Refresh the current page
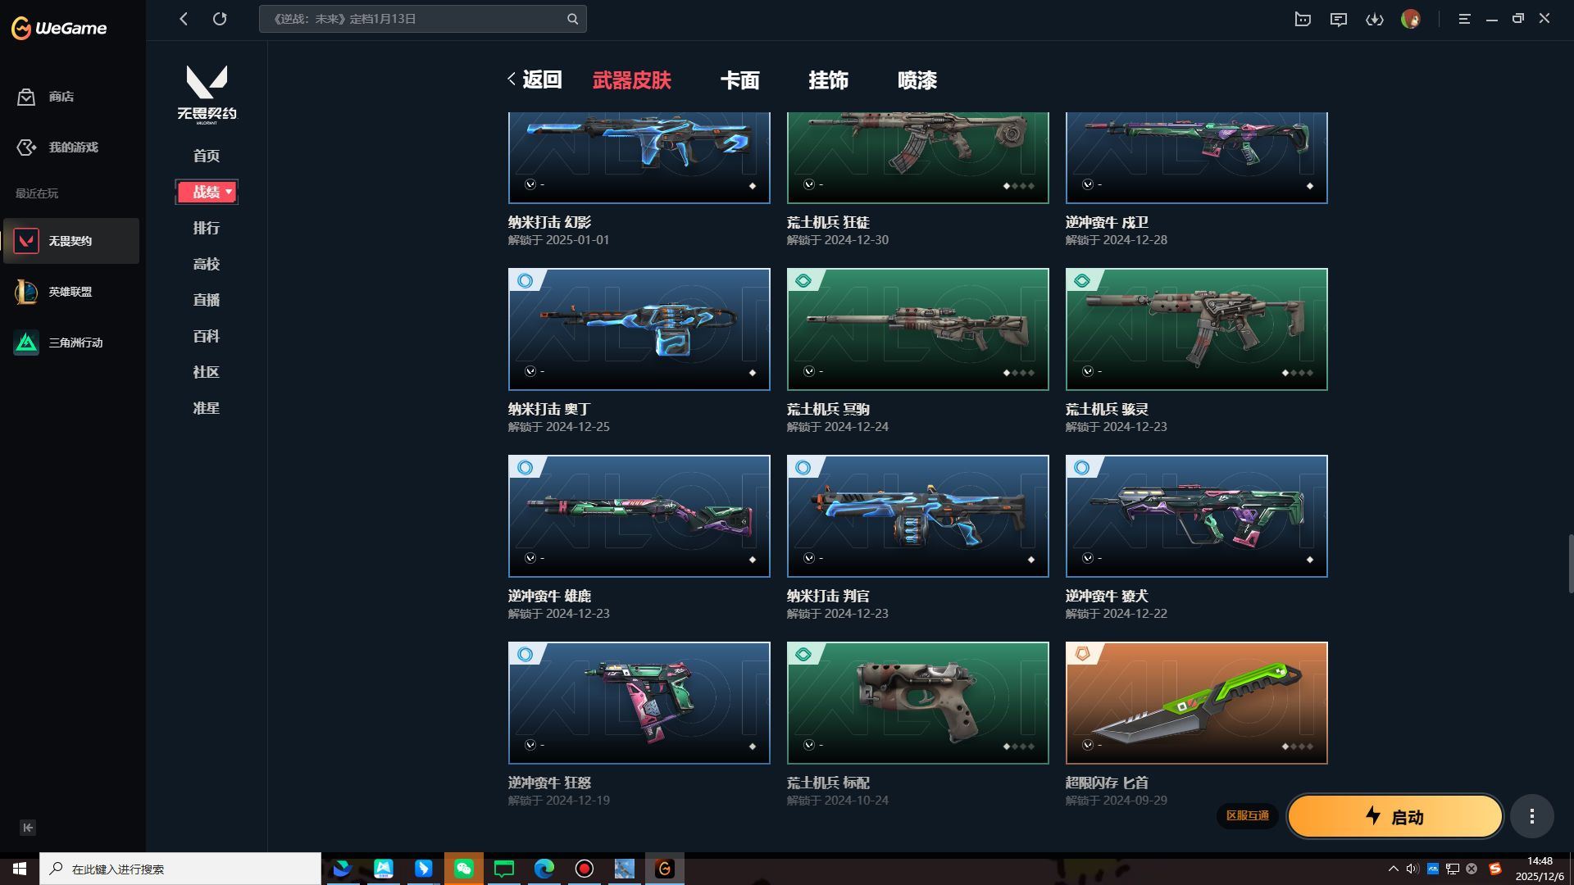Screen dimensions: 1574x885 coord(220,19)
